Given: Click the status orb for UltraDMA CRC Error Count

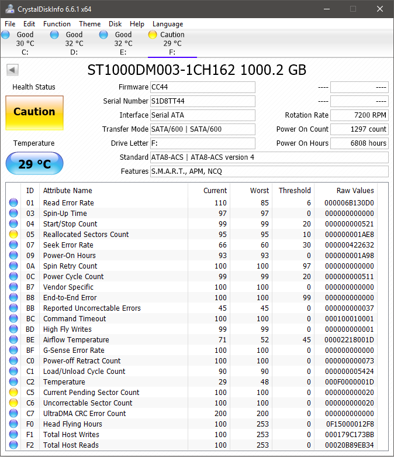Looking at the screenshot, I should tap(13, 413).
